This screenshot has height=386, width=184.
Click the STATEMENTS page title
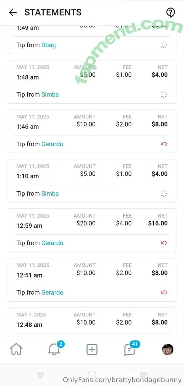pyautogui.click(x=53, y=12)
